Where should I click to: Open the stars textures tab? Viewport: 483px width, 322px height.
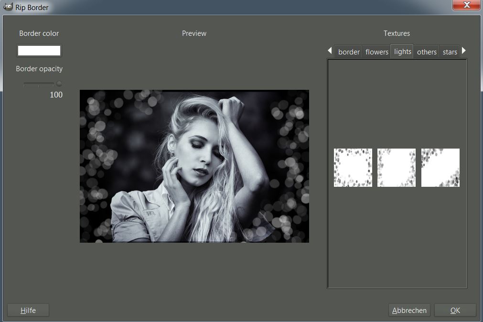(450, 52)
